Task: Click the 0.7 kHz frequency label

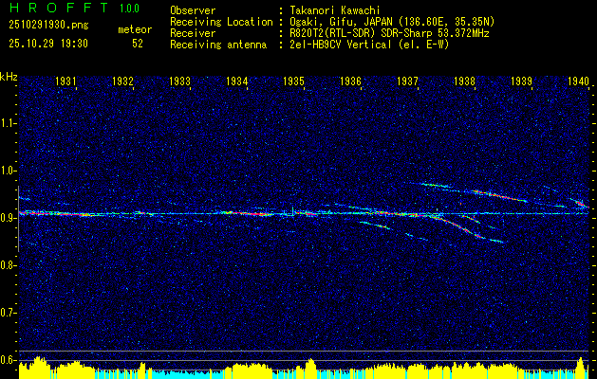Action: point(7,313)
